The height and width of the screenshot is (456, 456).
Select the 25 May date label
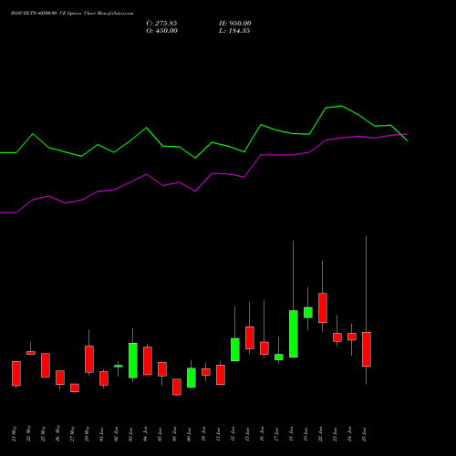44,434
